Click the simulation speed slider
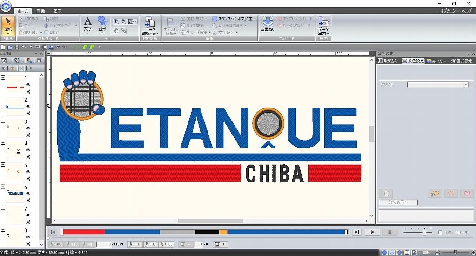Screen dimensions: 476x256 (x=424, y=232)
